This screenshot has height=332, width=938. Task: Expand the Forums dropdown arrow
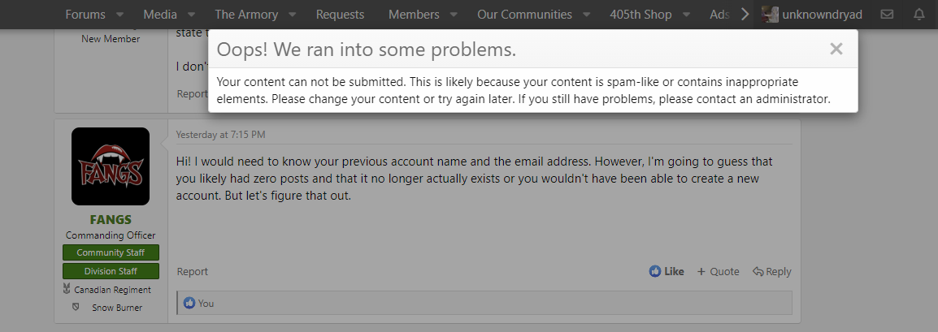coord(119,15)
